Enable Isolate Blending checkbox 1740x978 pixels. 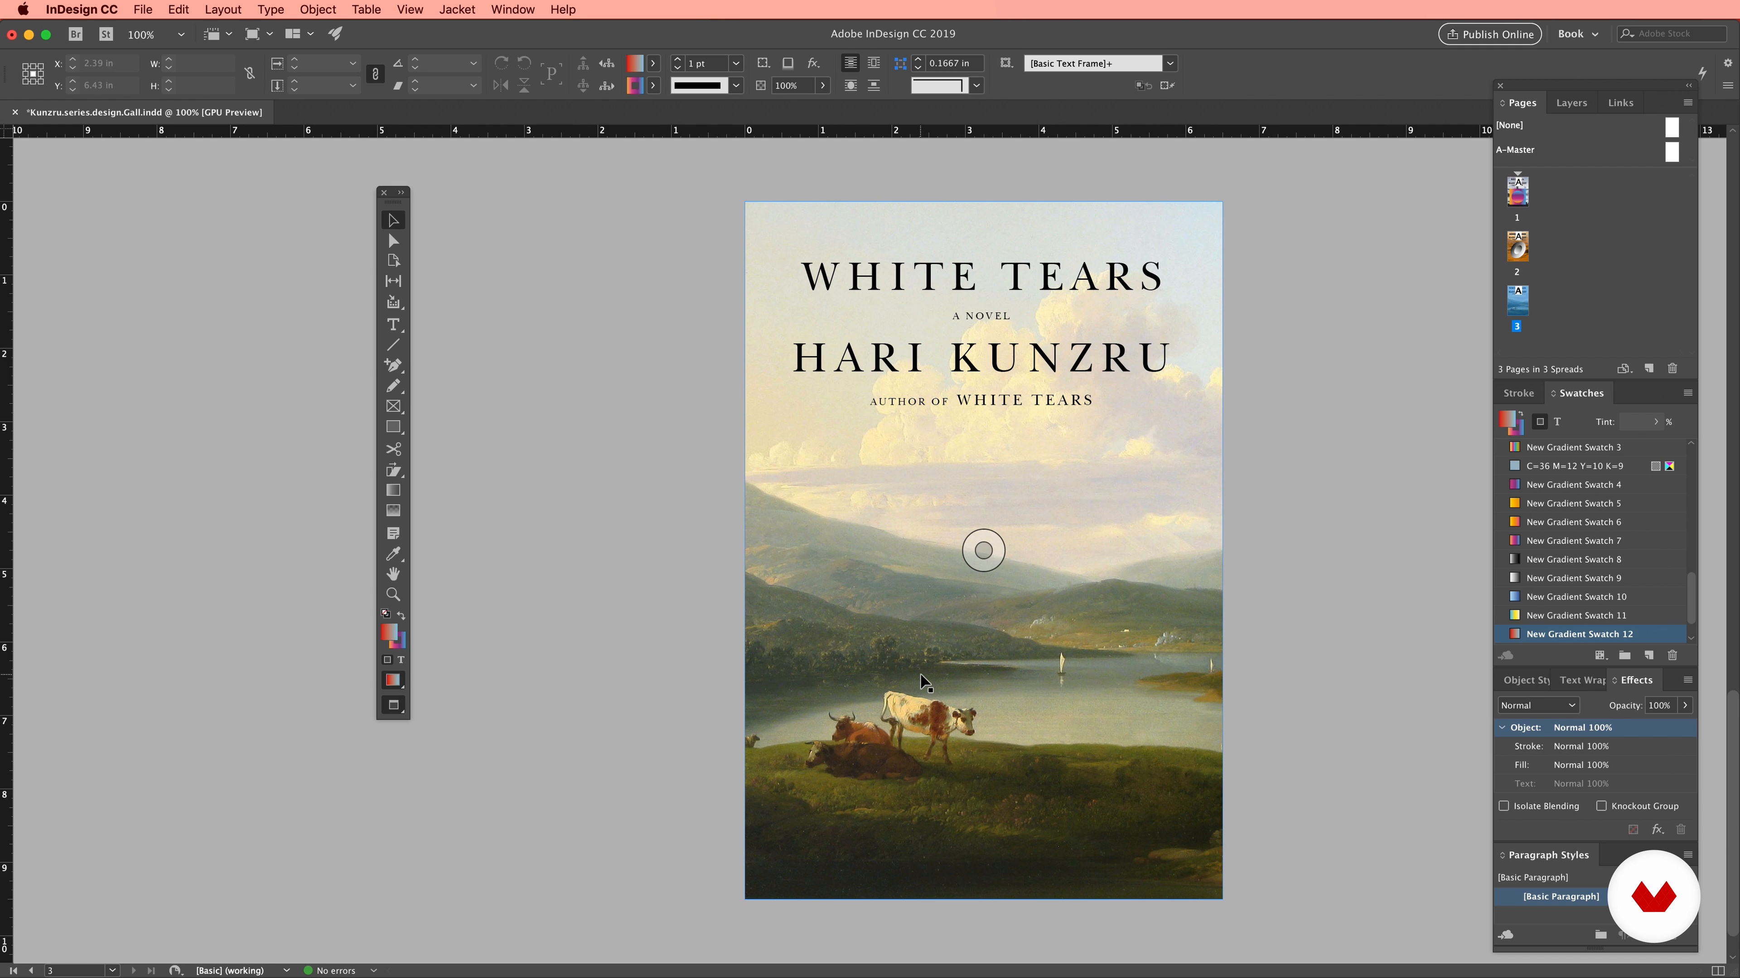pyautogui.click(x=1504, y=806)
